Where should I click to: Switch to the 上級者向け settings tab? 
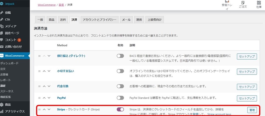[x=155, y=20]
